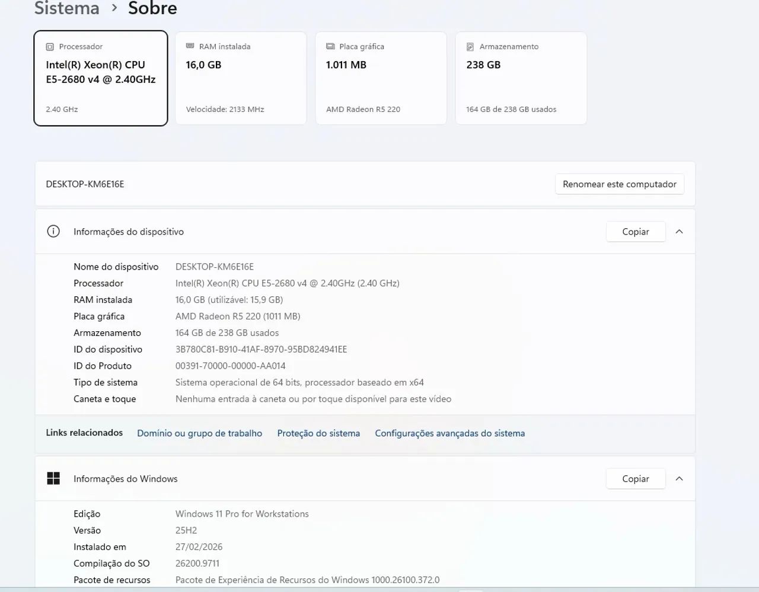Screen dimensions: 759x592
Task: Click the info circle icon beside Informações do dispositivo
Action: [x=53, y=231]
